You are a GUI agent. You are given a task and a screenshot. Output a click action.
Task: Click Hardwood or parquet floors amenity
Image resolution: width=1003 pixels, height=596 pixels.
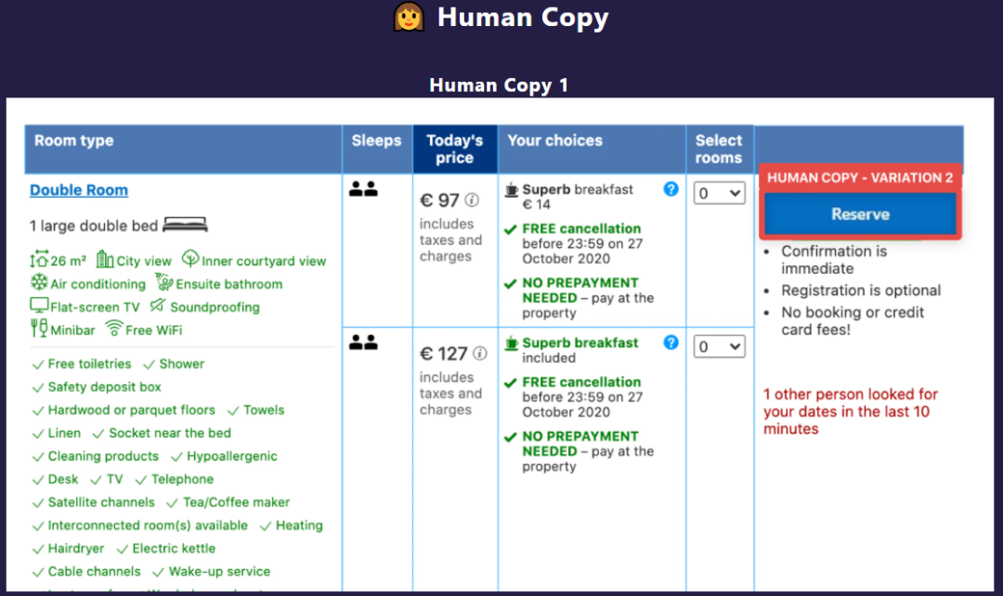(x=131, y=410)
